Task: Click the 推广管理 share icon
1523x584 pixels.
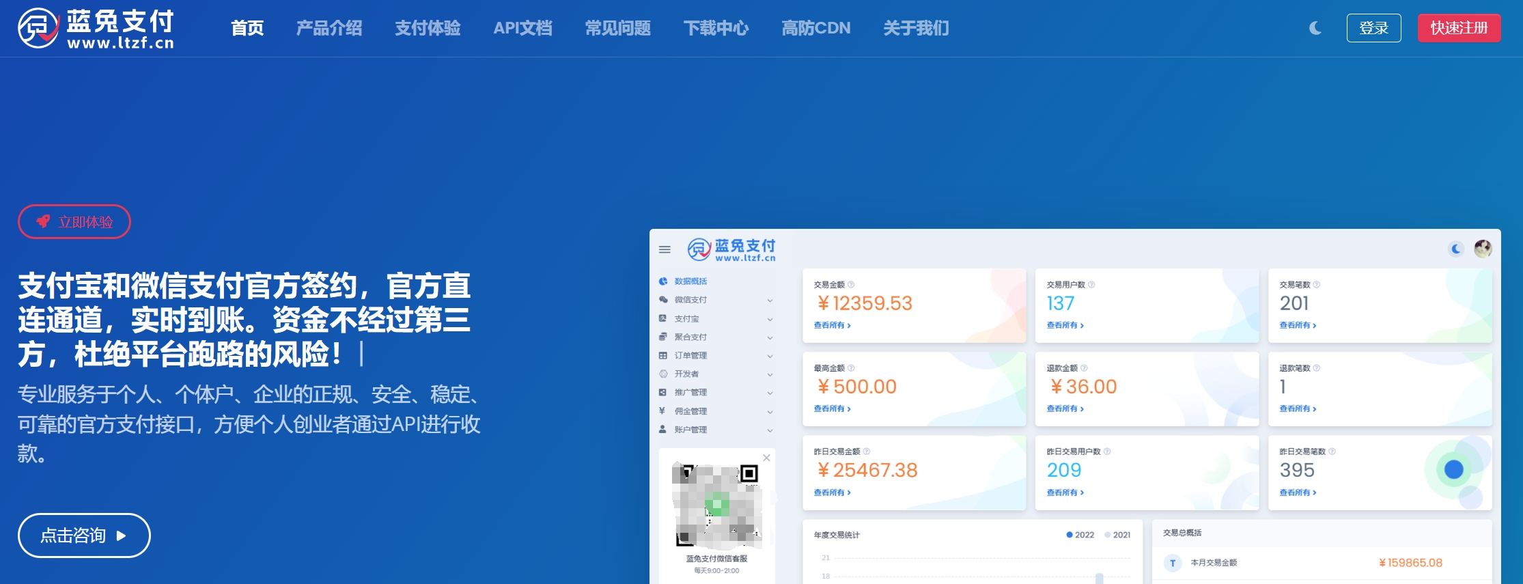Action: pyautogui.click(x=662, y=392)
